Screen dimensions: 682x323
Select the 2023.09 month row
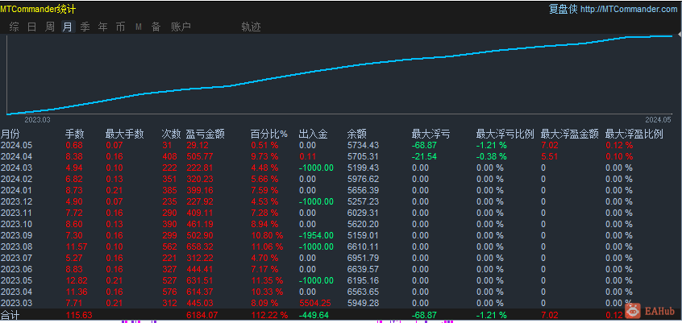(x=341, y=236)
